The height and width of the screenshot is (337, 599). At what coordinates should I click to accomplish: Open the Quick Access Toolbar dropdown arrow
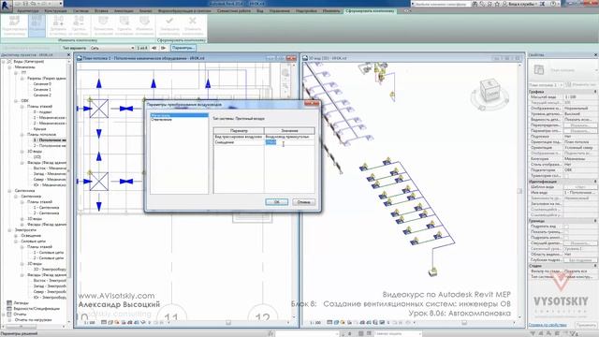click(x=60, y=4)
